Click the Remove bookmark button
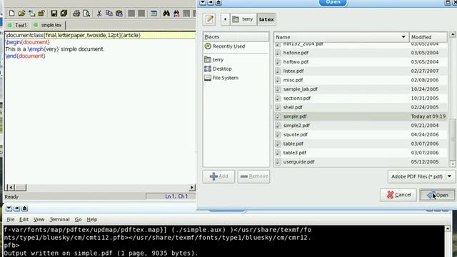The height and width of the screenshot is (257, 457). (253, 176)
